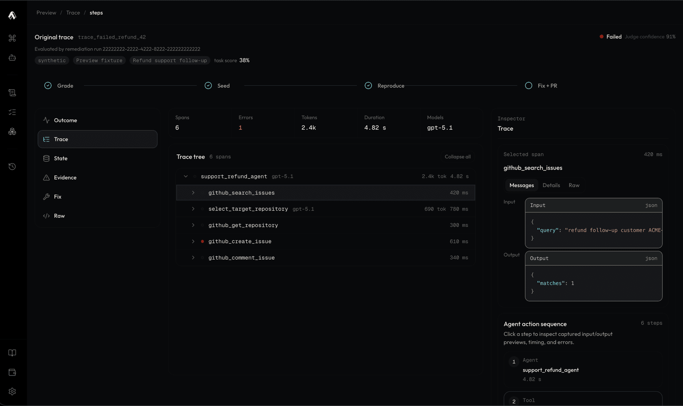Open the scroll logs icon in sidebar

click(x=12, y=93)
